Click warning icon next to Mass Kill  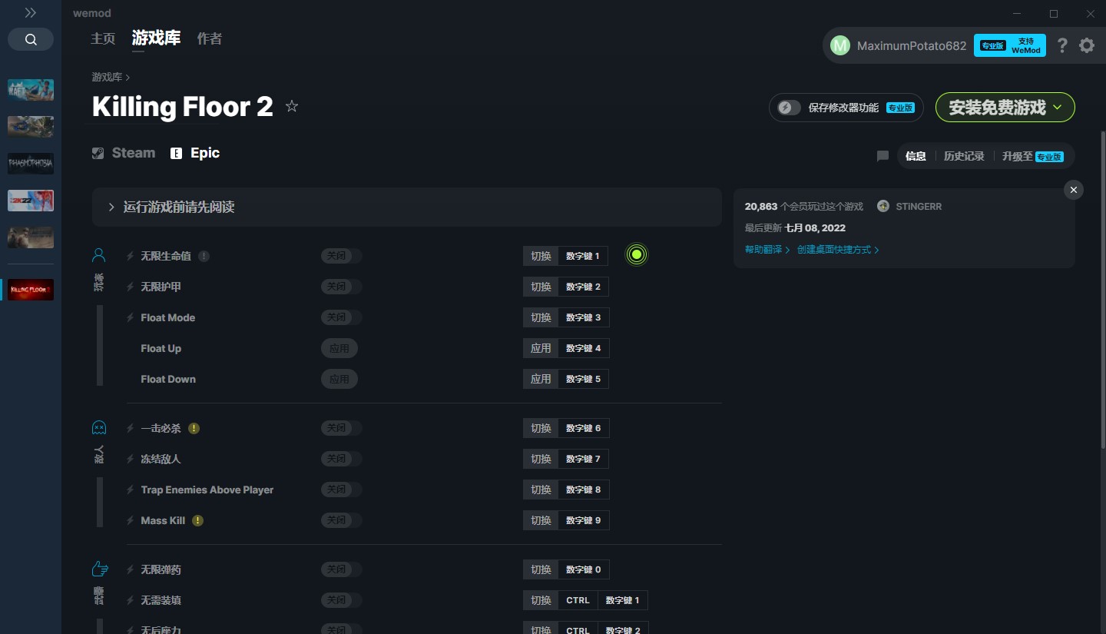click(x=197, y=520)
